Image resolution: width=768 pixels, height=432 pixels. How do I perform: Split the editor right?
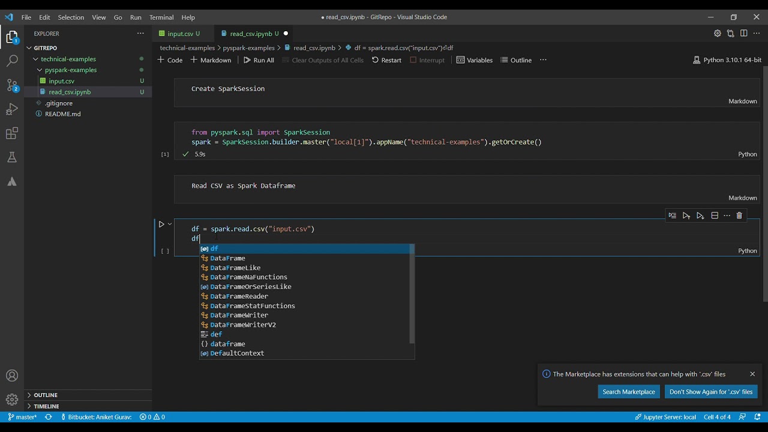point(743,34)
